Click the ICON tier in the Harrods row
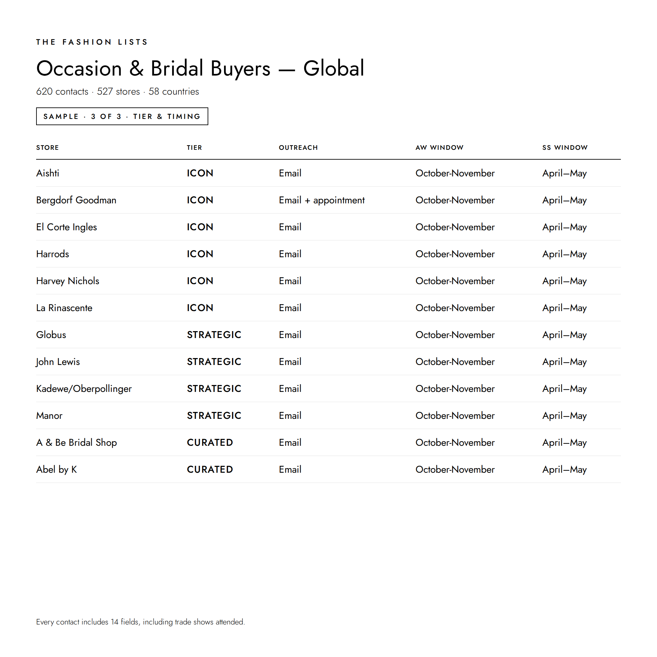The width and height of the screenshot is (657, 657). [x=200, y=254]
